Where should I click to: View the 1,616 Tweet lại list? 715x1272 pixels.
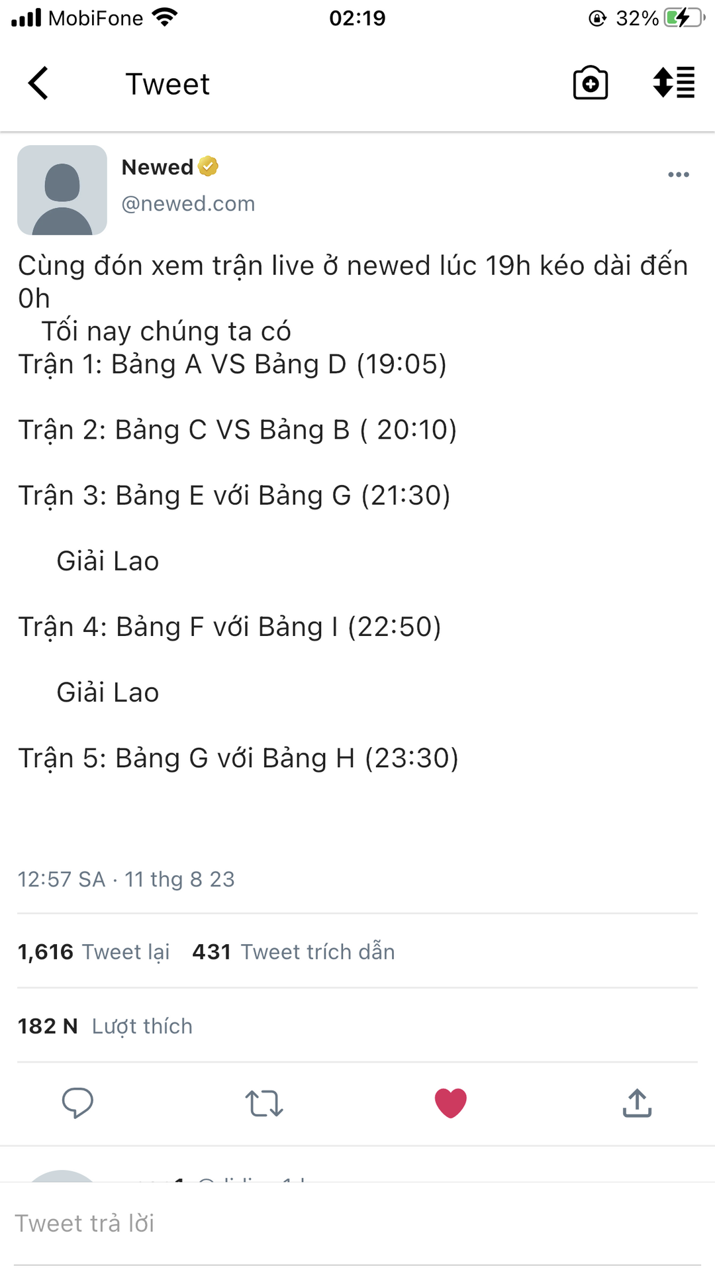point(93,951)
